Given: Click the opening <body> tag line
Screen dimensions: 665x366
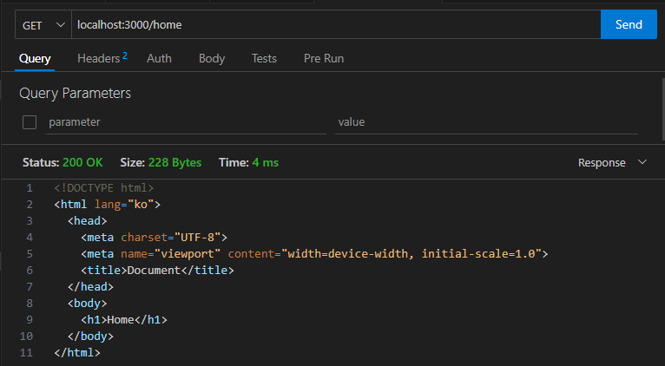Looking at the screenshot, I should 88,304.
